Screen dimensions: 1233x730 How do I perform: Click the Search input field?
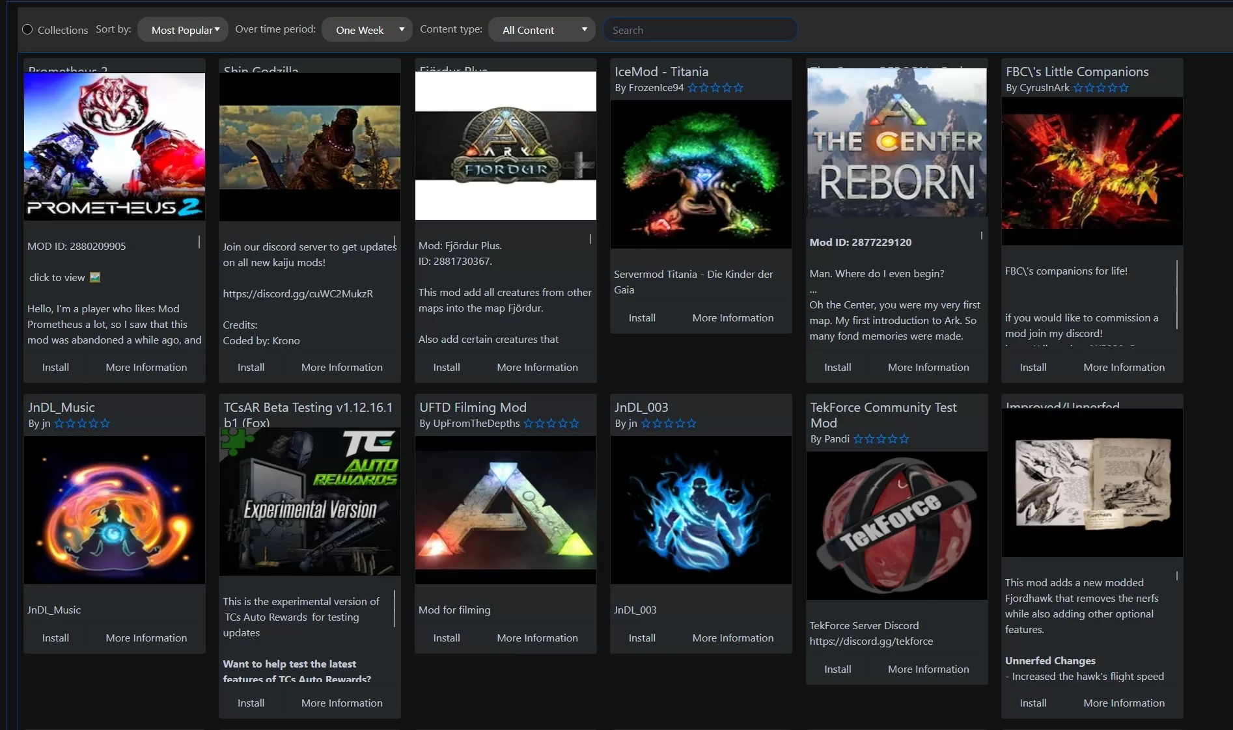click(700, 30)
